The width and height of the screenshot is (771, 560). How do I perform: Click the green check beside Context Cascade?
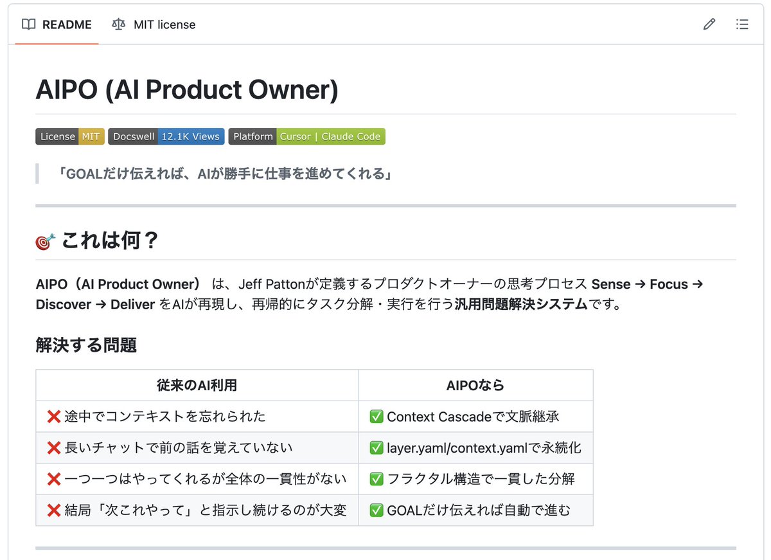coord(377,417)
